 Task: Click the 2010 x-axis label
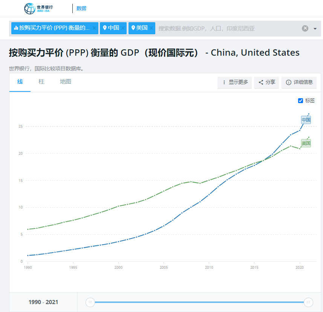pyautogui.click(x=209, y=267)
